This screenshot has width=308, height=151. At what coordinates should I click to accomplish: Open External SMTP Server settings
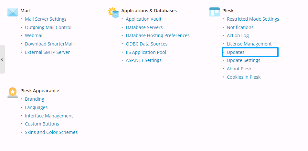pyautogui.click(x=47, y=52)
